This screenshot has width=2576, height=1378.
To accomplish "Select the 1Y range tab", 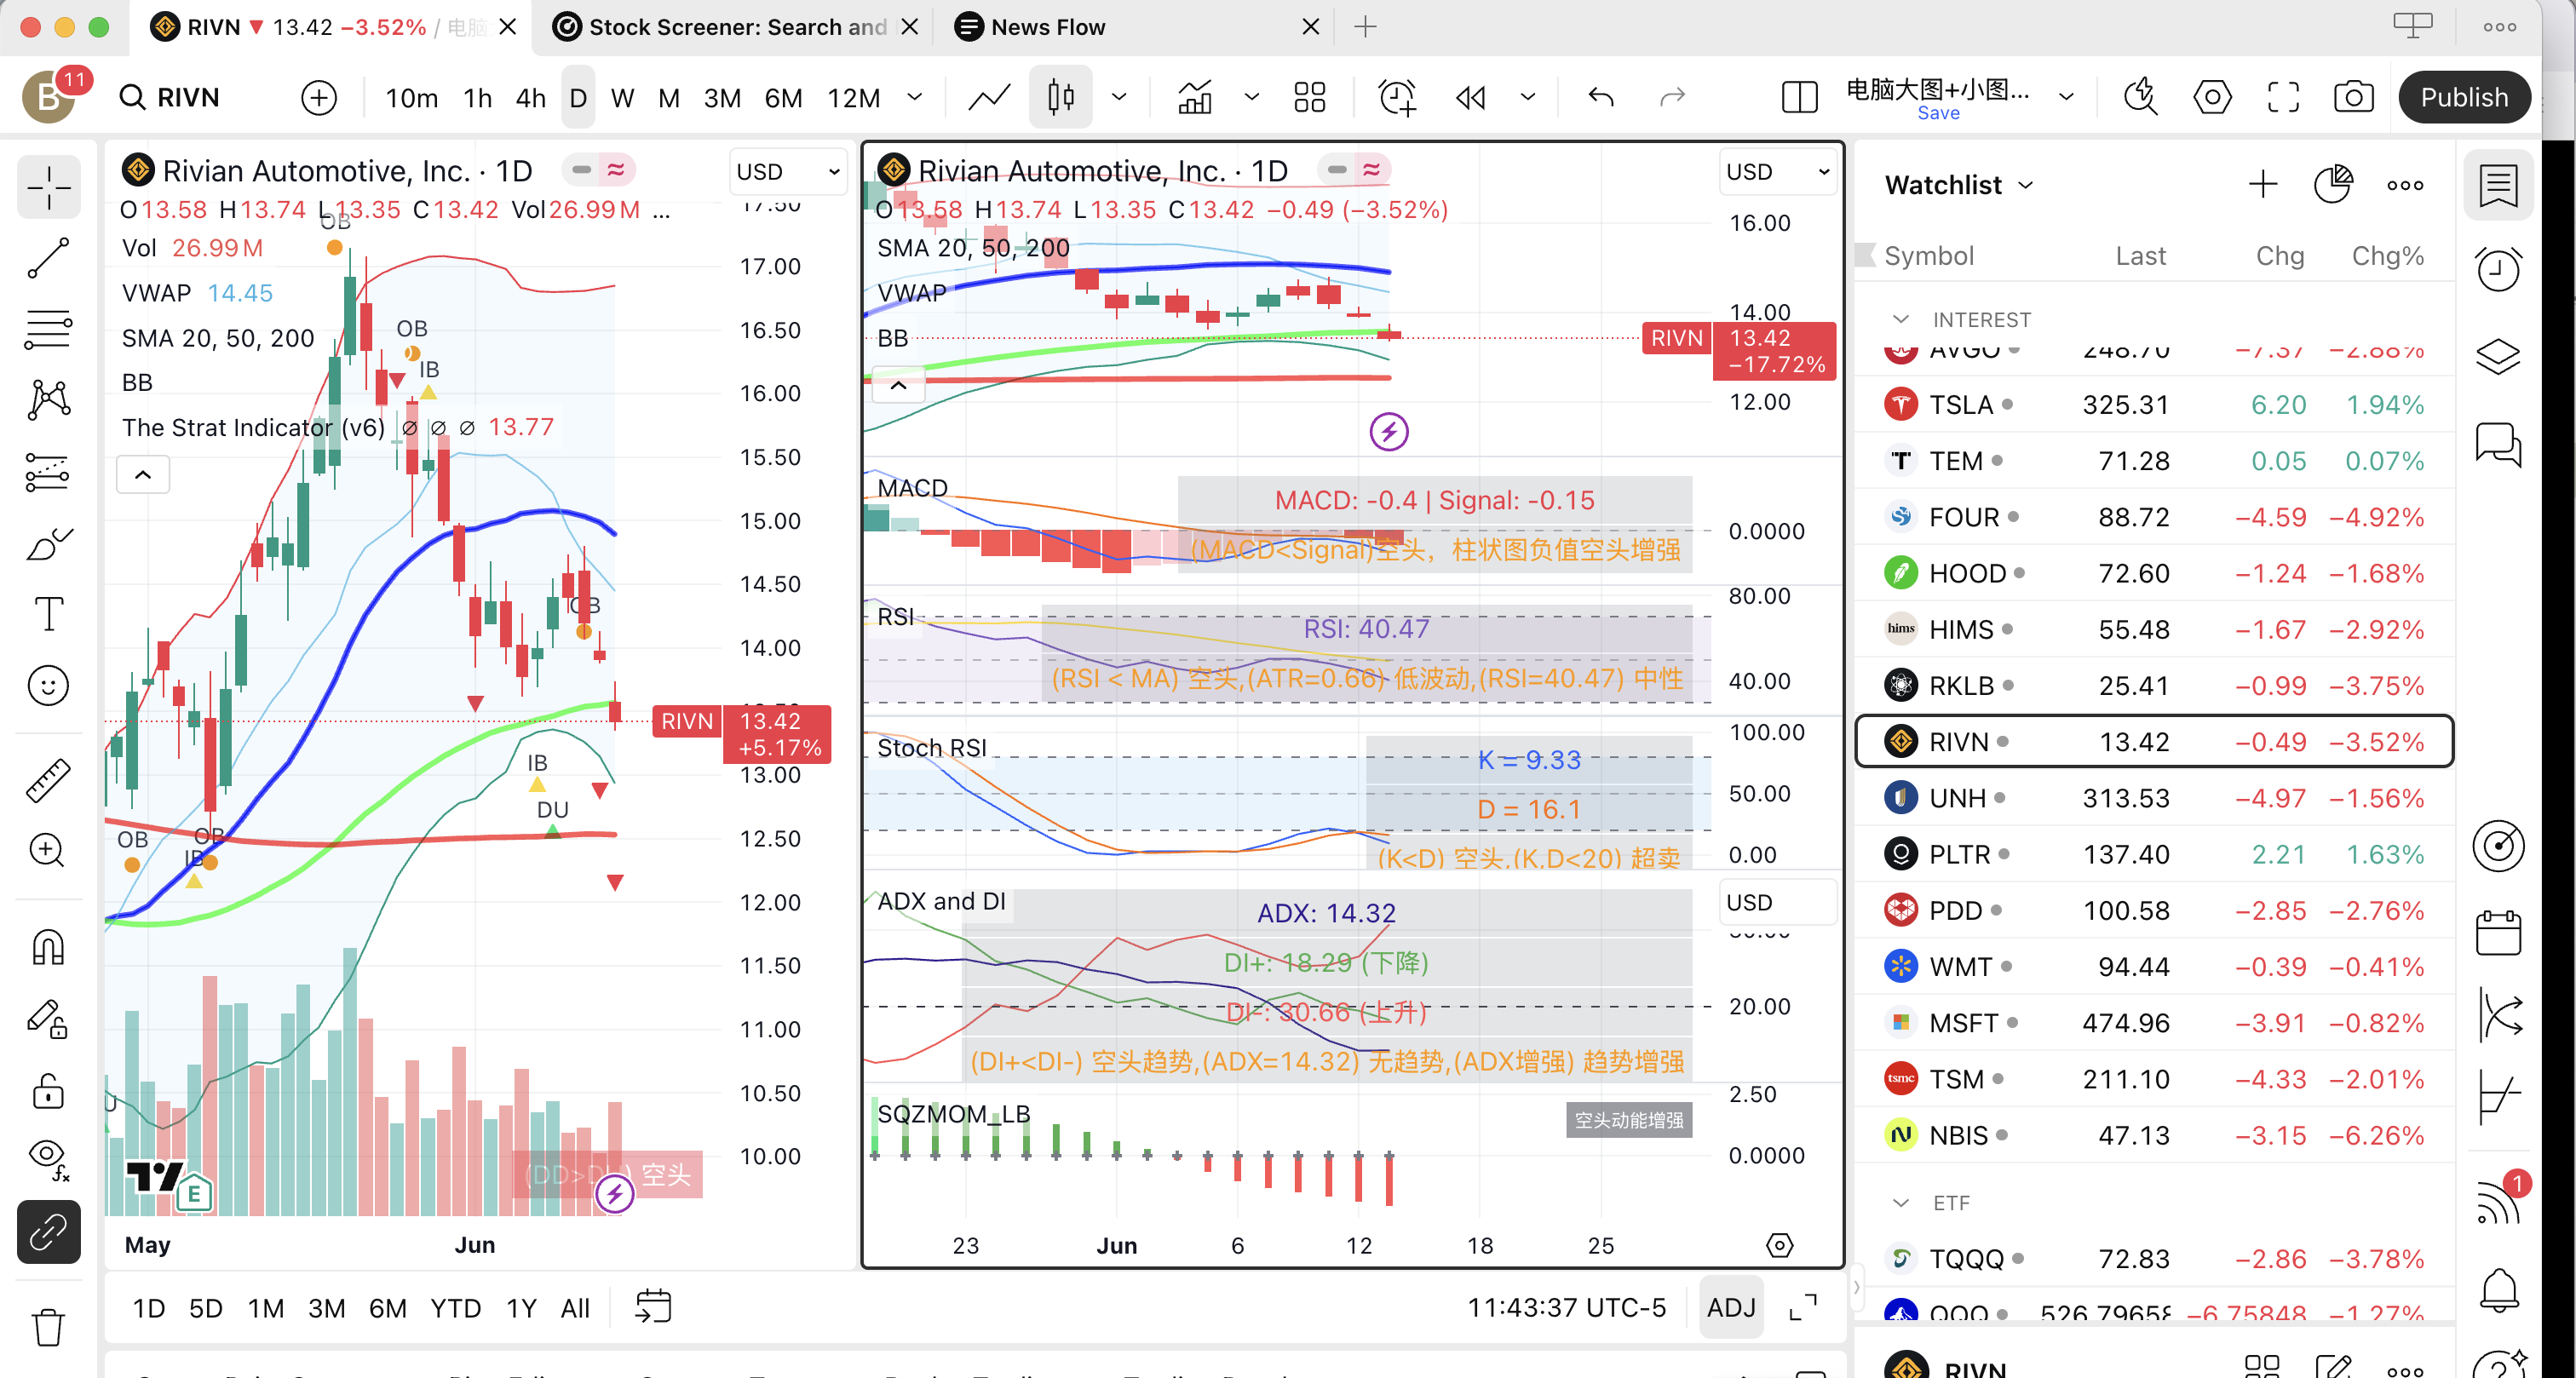I will pos(520,1307).
